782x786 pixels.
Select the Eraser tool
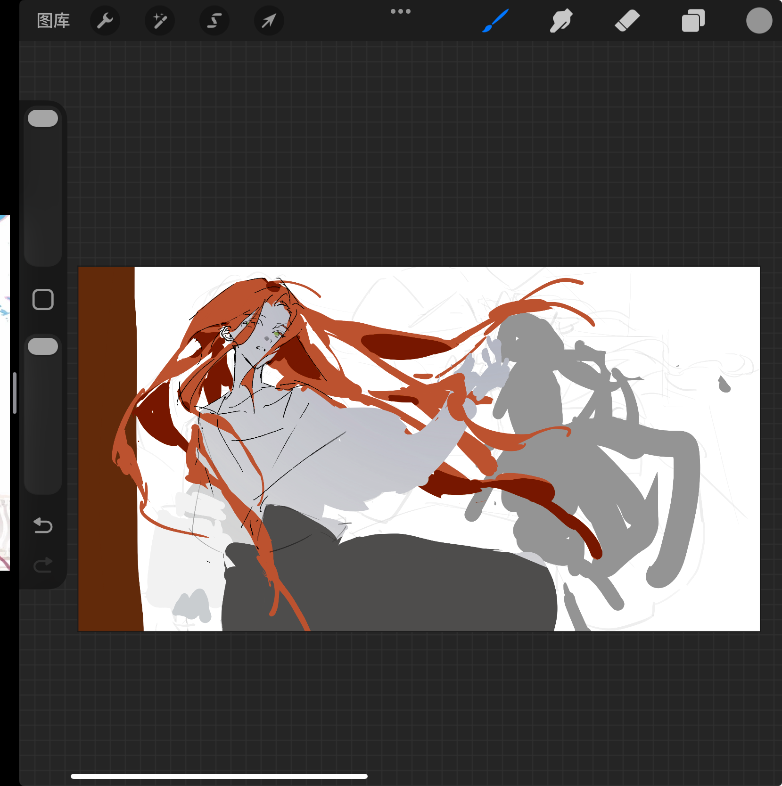pos(627,21)
